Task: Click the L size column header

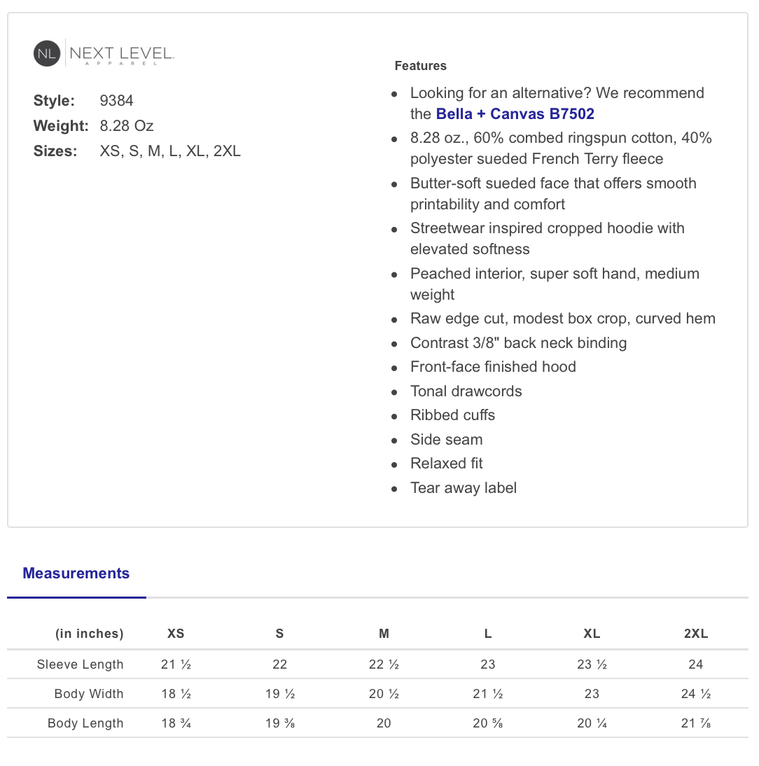Action: pyautogui.click(x=488, y=634)
